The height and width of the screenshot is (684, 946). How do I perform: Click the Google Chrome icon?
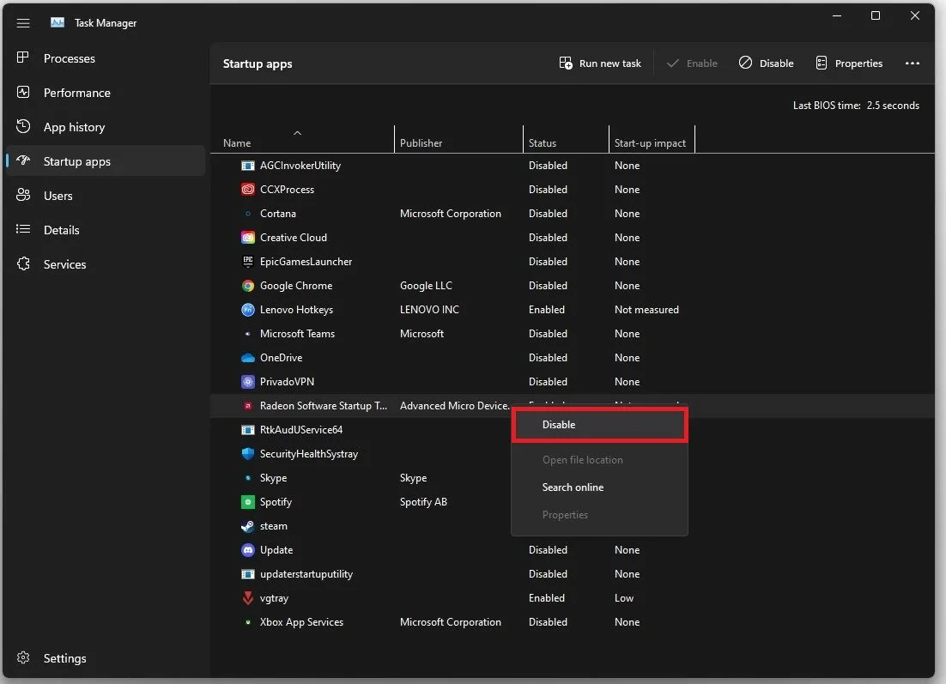pos(248,285)
